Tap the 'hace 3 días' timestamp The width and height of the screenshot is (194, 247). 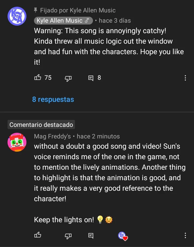tap(115, 20)
